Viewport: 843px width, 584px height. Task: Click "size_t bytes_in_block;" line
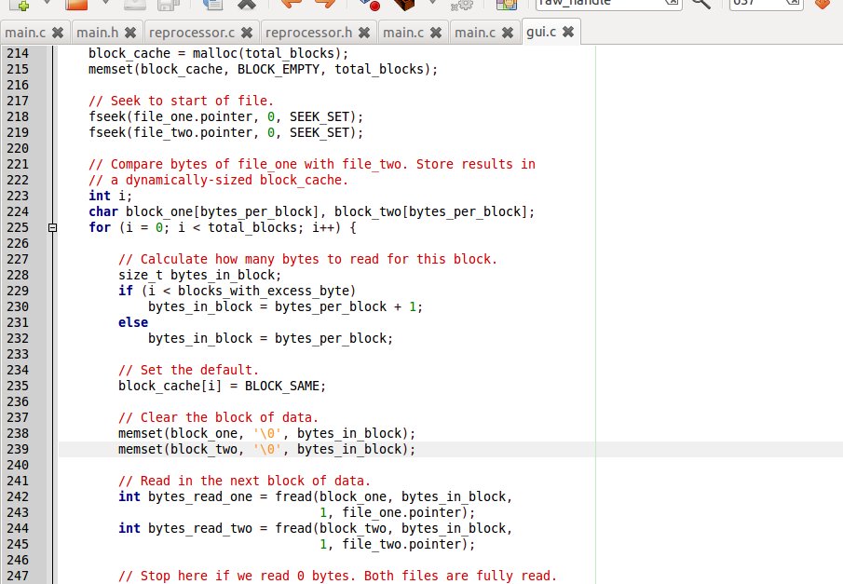199,275
